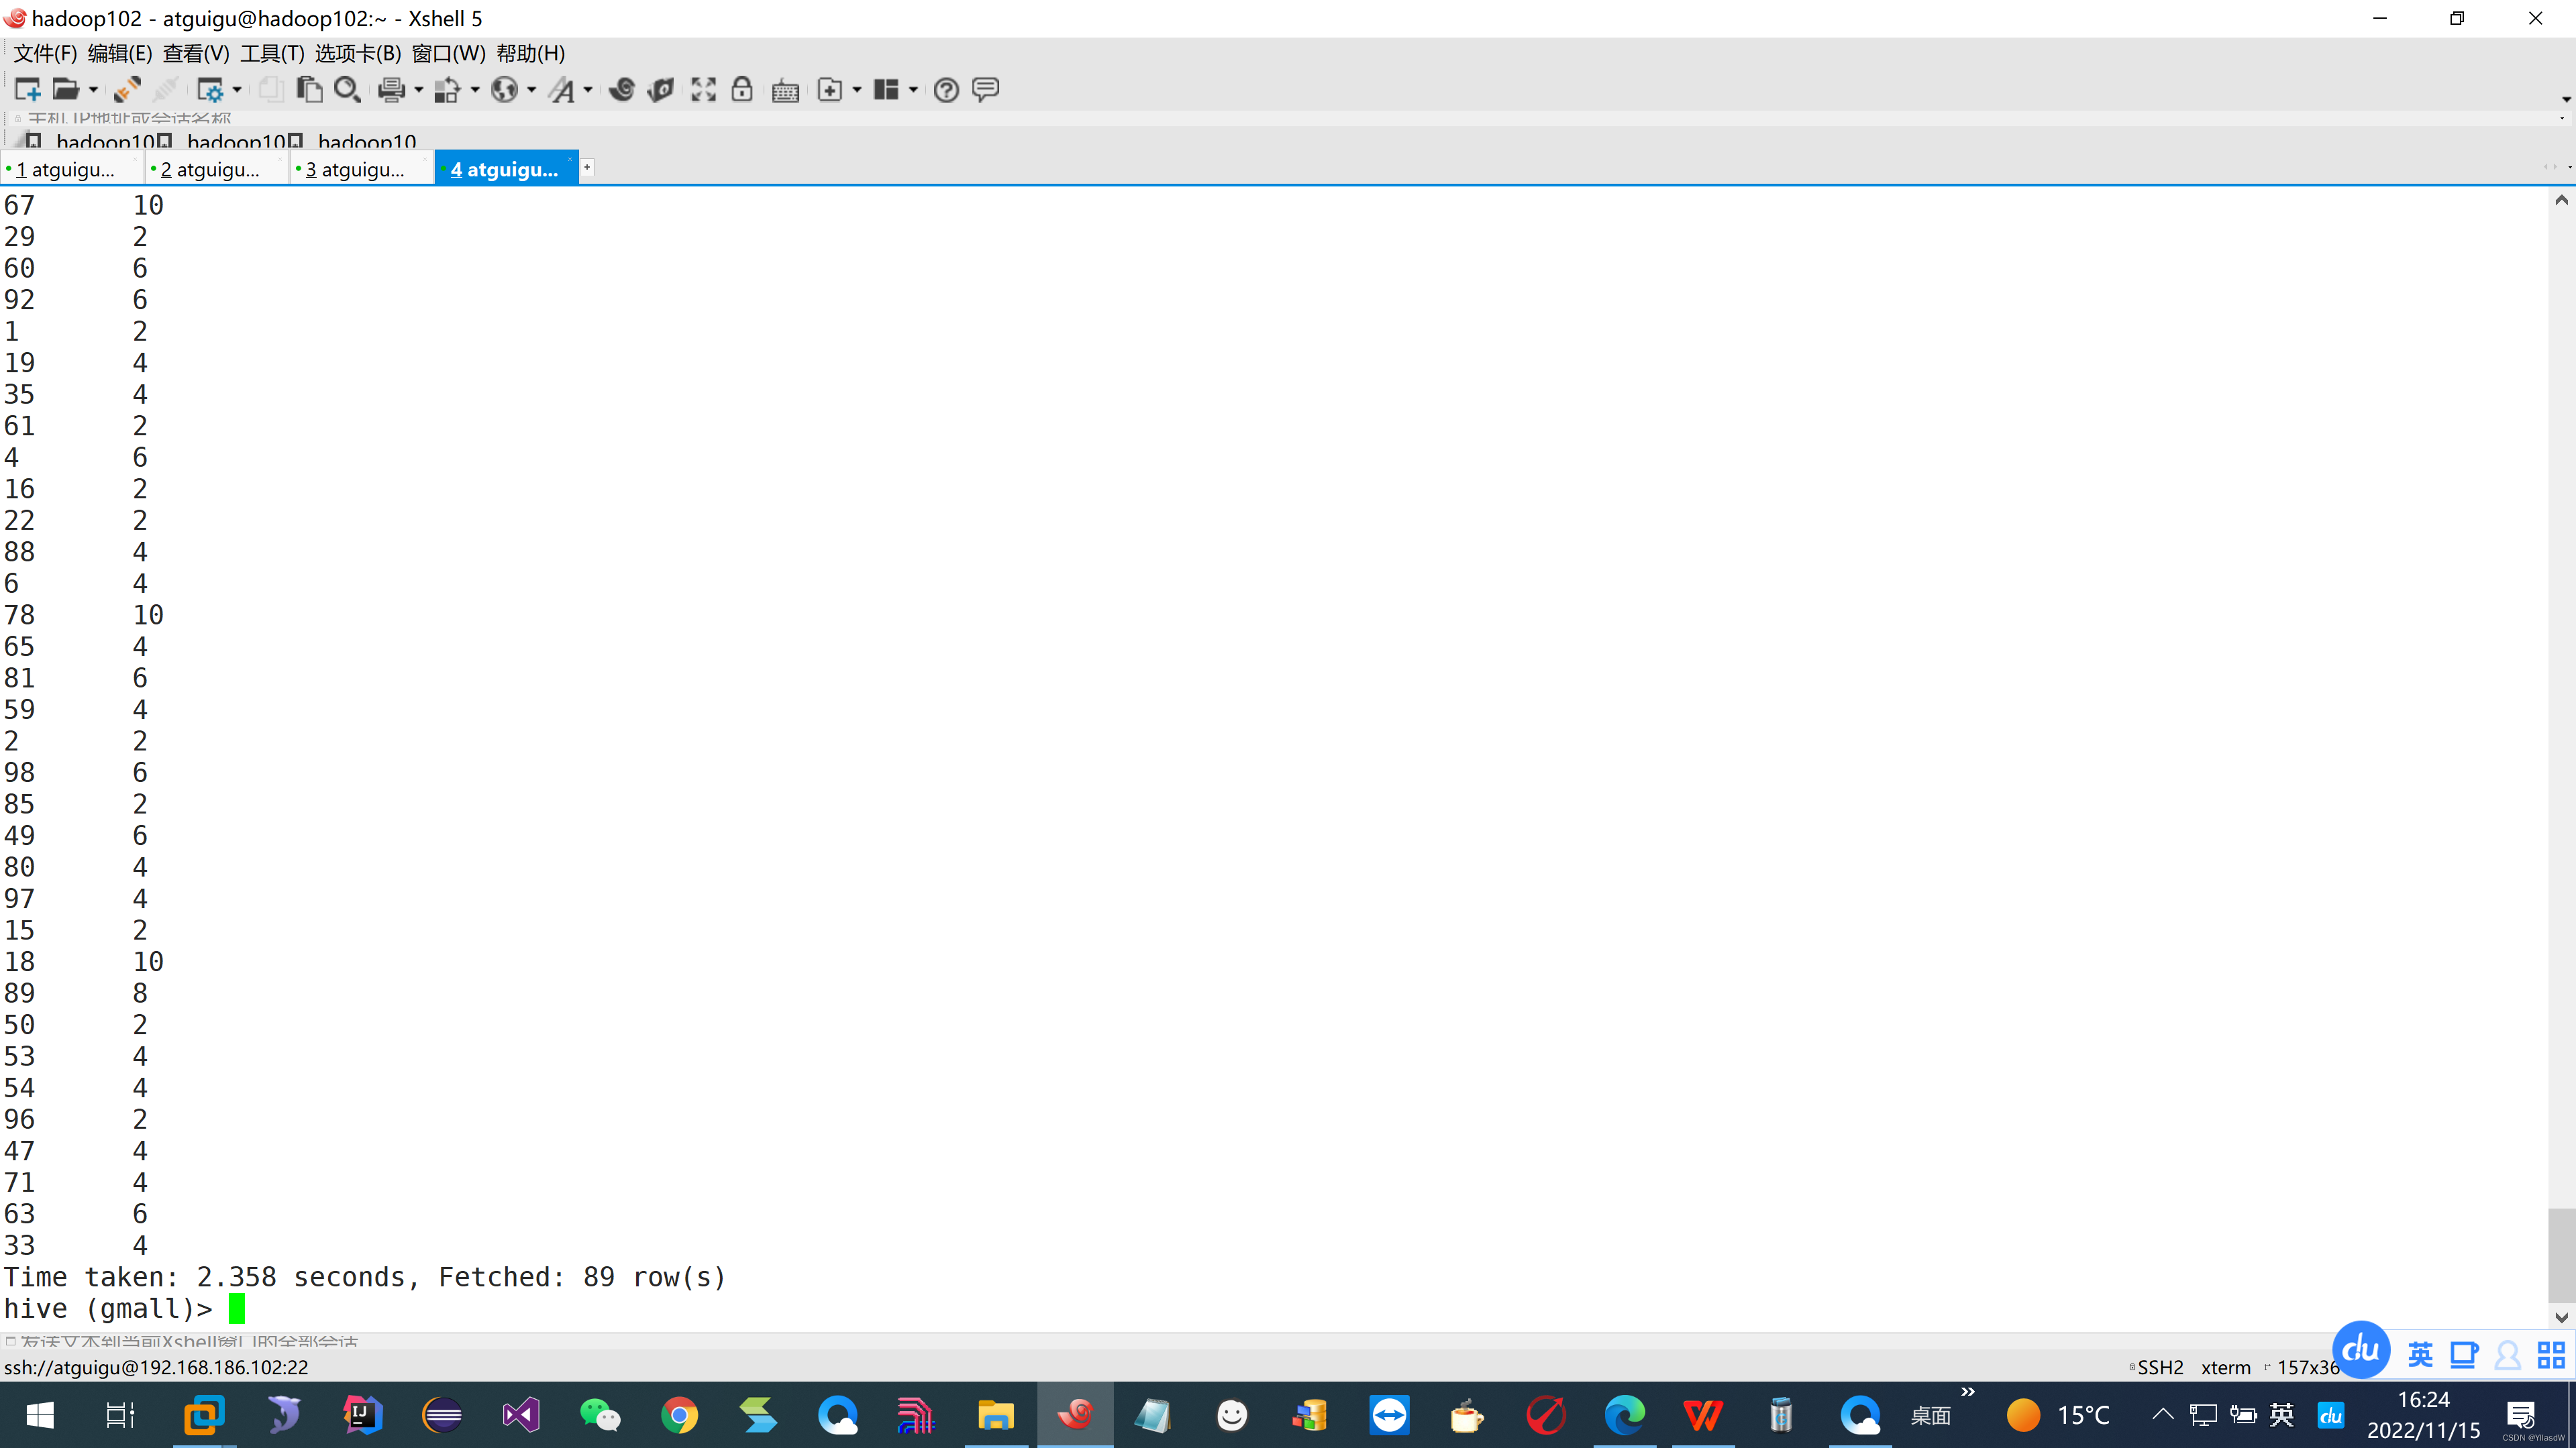Close the active tab 4 atguigu
This screenshot has height=1448, width=2576.
tap(570, 160)
